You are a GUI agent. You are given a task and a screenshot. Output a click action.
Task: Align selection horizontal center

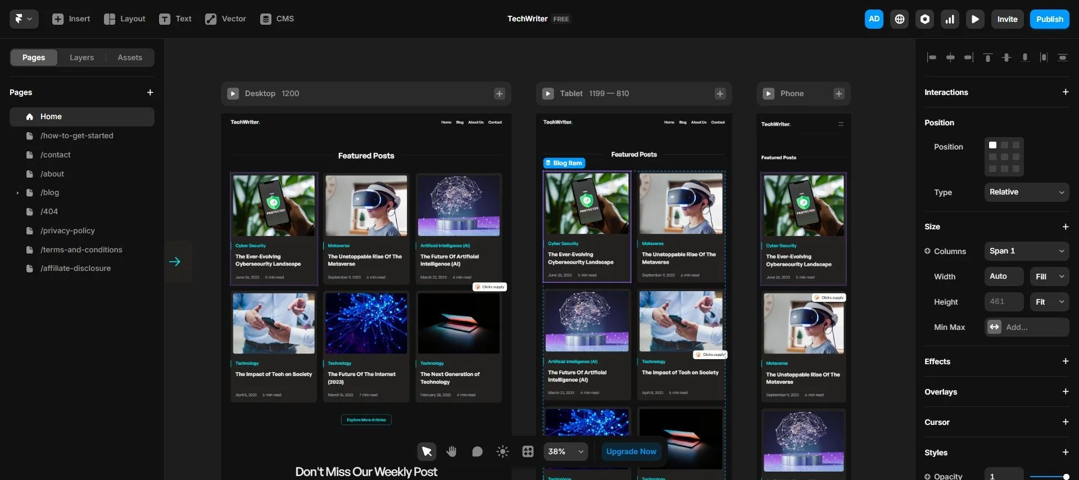950,57
